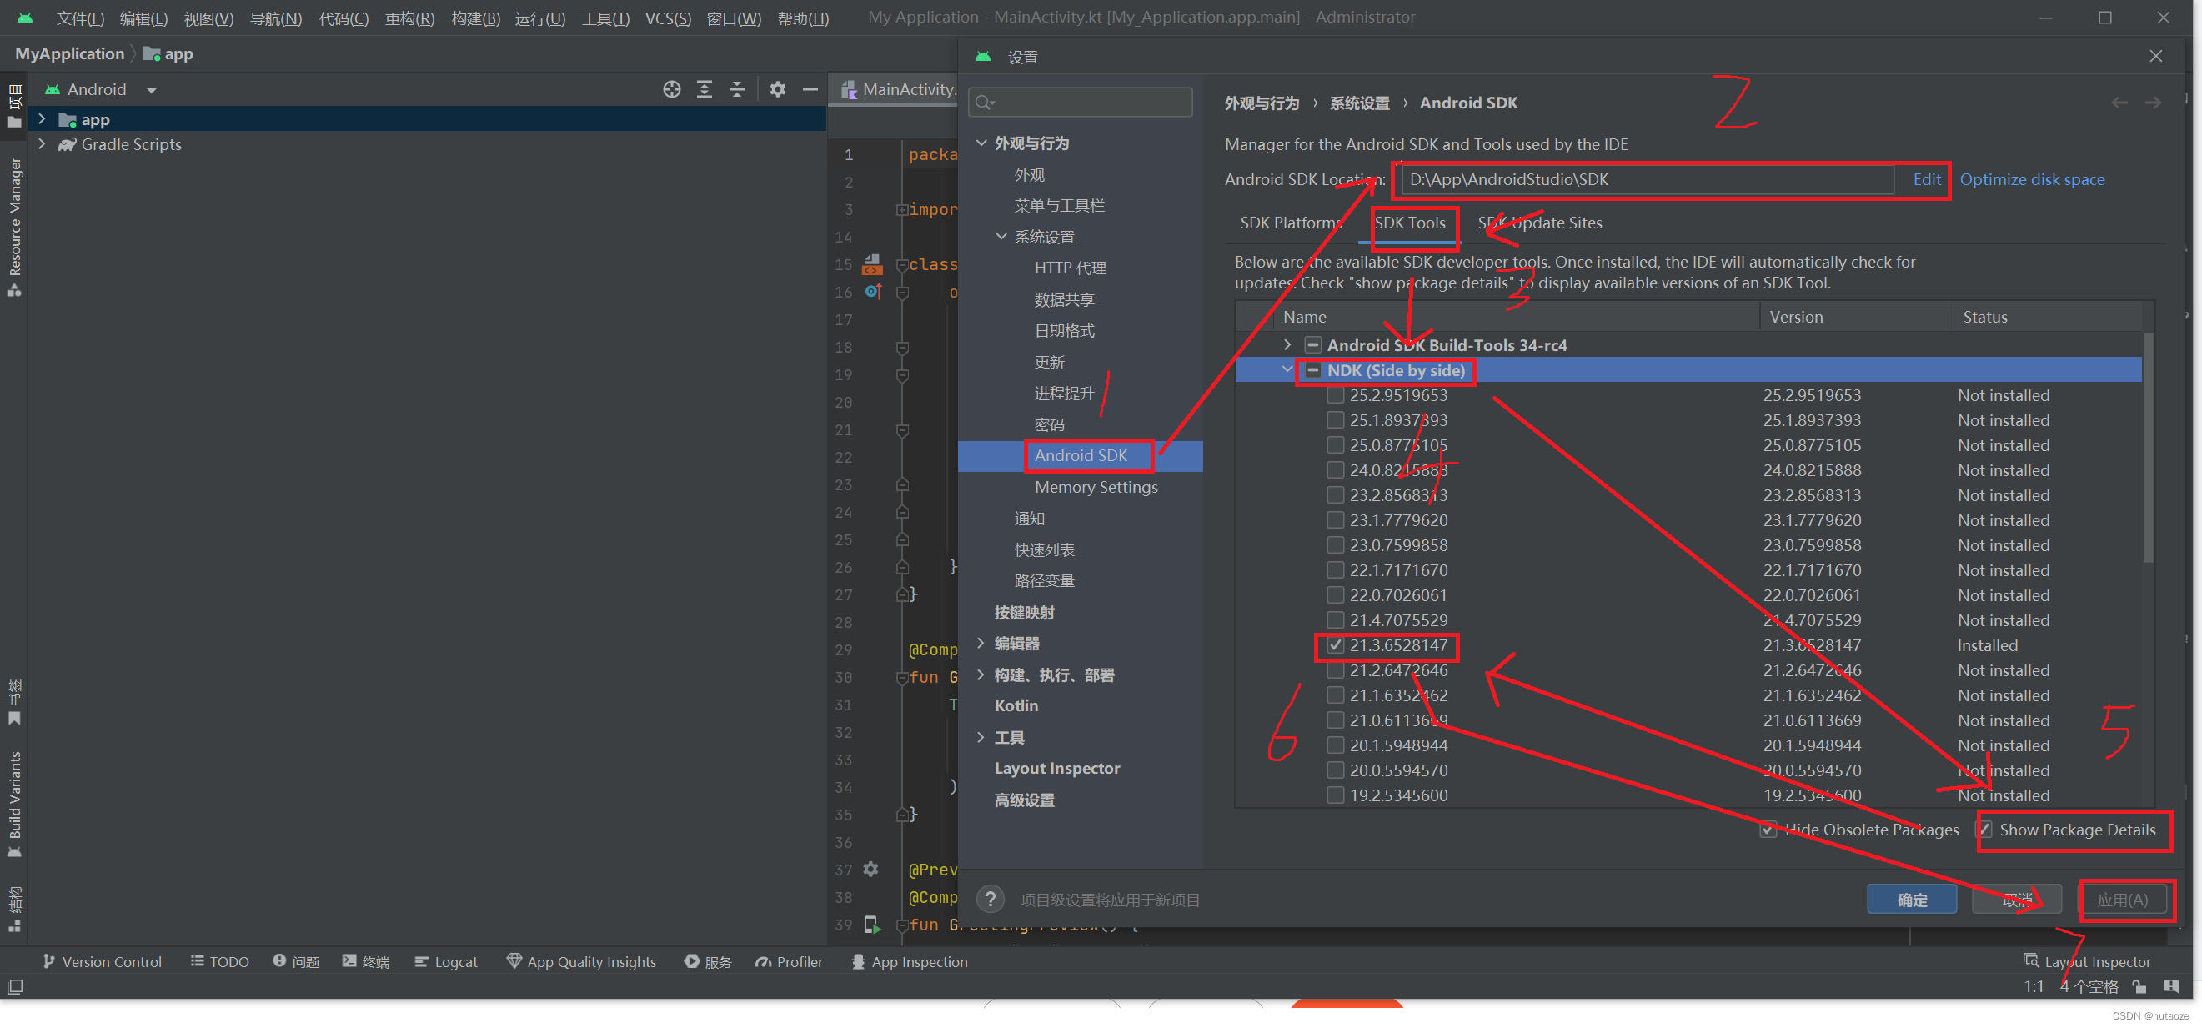Switch to the SDK Platforms tab
This screenshot has width=2202, height=1028.
(1291, 223)
